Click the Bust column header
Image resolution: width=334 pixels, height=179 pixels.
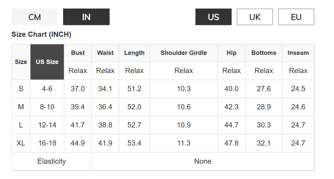click(78, 53)
